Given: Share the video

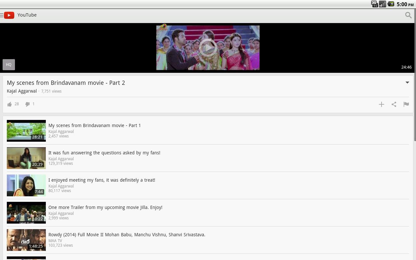Looking at the screenshot, I should click(x=394, y=104).
